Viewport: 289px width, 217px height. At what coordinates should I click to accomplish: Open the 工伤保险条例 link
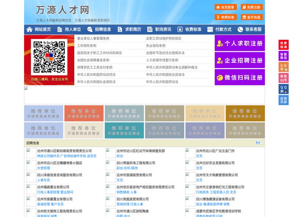click(x=87, y=45)
